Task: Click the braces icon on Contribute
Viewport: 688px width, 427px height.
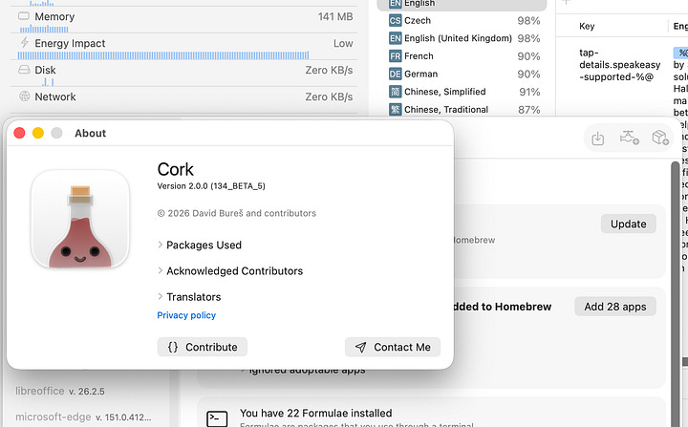Action: click(173, 347)
